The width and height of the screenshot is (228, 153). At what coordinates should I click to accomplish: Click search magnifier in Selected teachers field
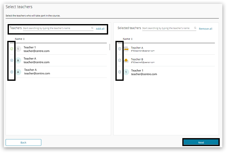click(194, 28)
